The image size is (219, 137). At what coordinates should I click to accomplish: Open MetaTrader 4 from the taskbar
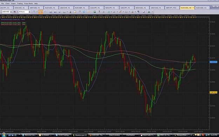(147, 135)
